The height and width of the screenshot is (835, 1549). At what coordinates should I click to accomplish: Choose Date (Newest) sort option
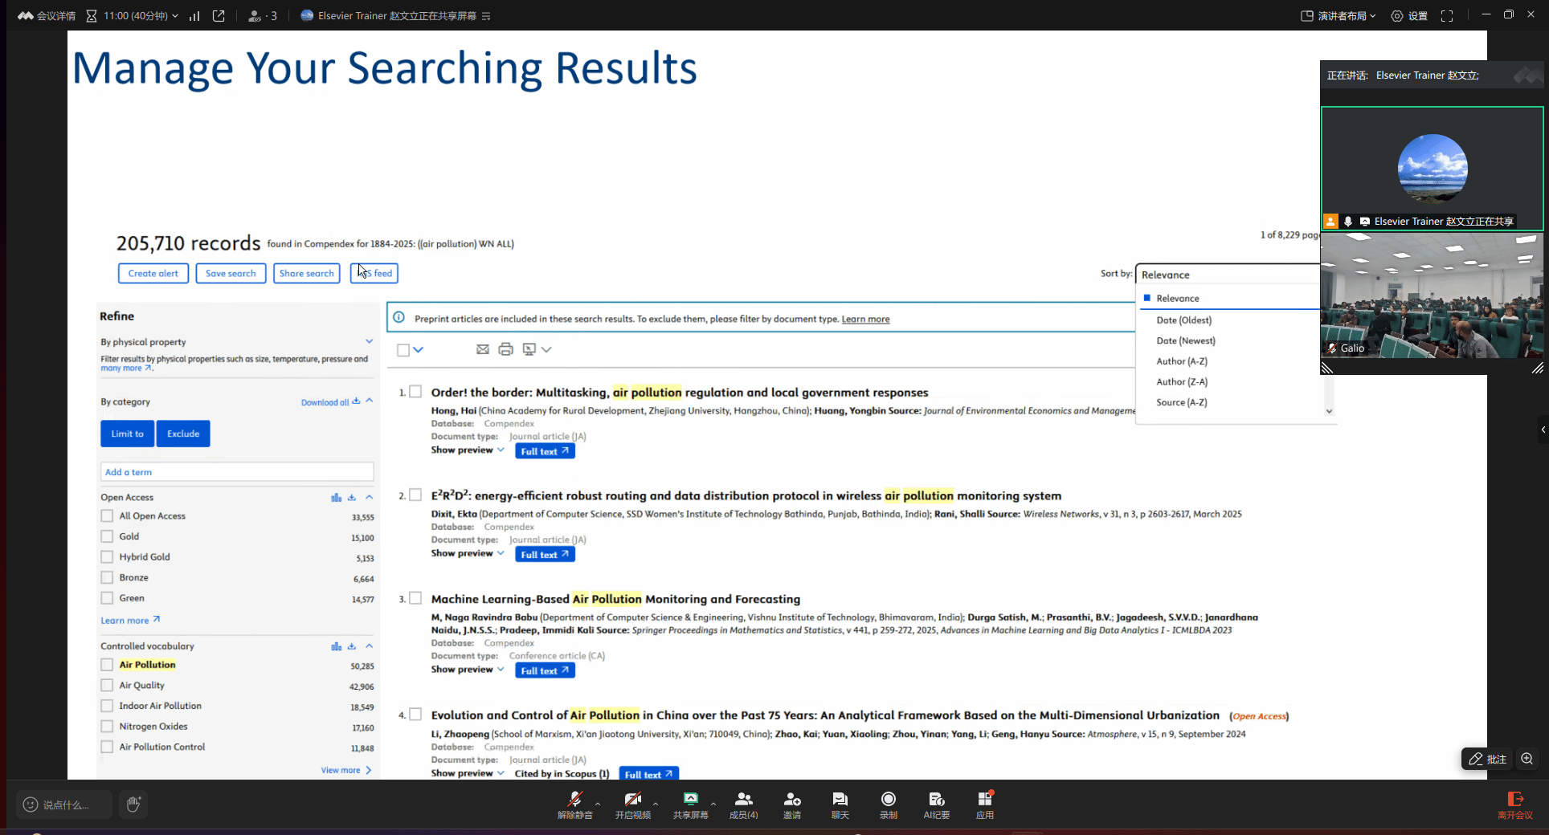pos(1185,340)
